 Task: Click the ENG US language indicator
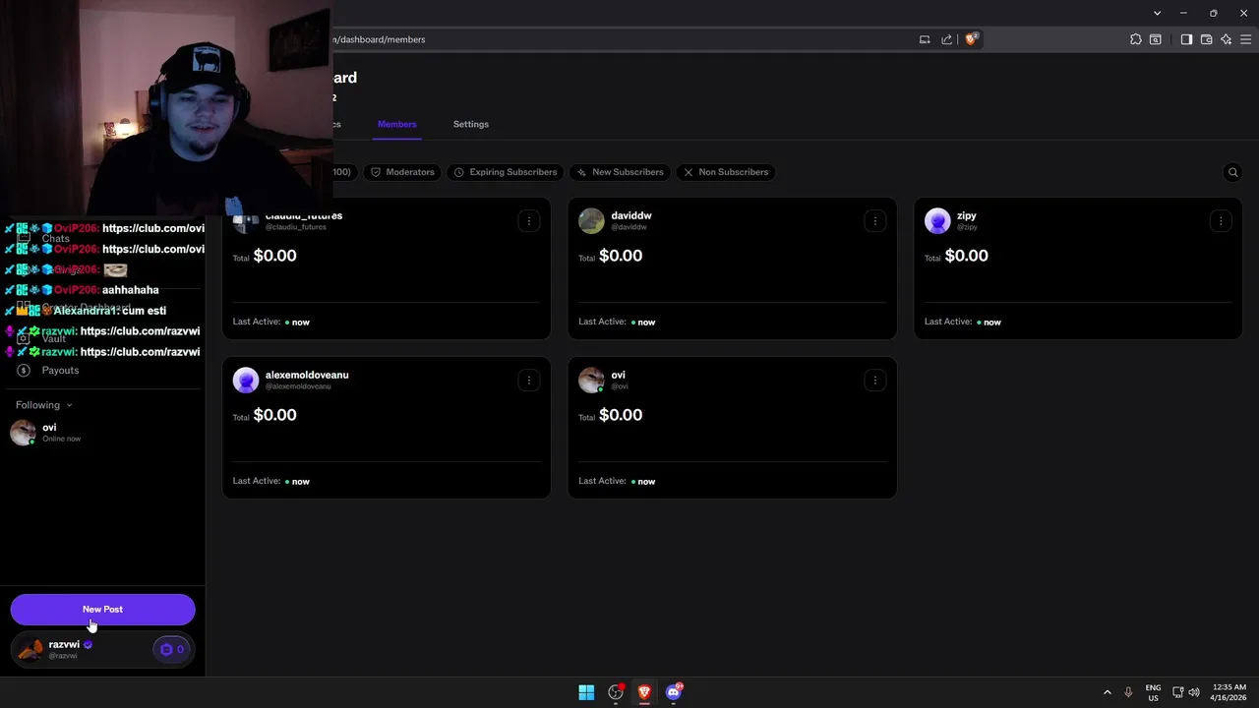tap(1154, 692)
